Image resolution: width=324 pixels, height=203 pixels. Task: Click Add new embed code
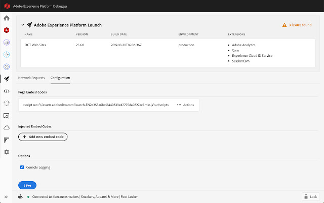(43, 137)
